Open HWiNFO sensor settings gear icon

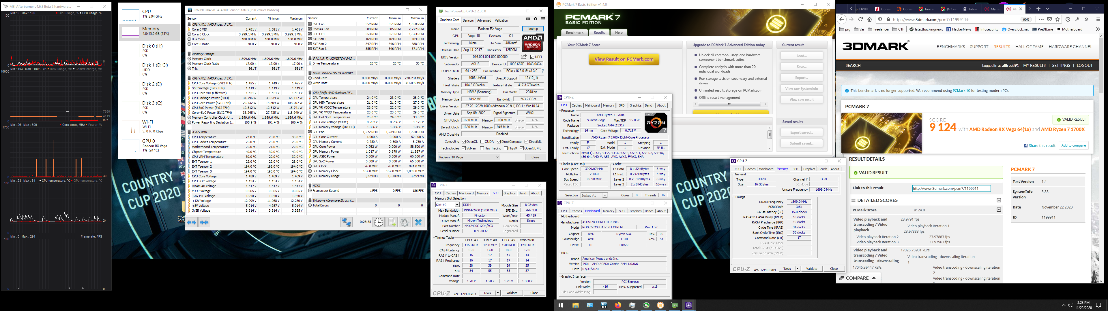tap(405, 222)
